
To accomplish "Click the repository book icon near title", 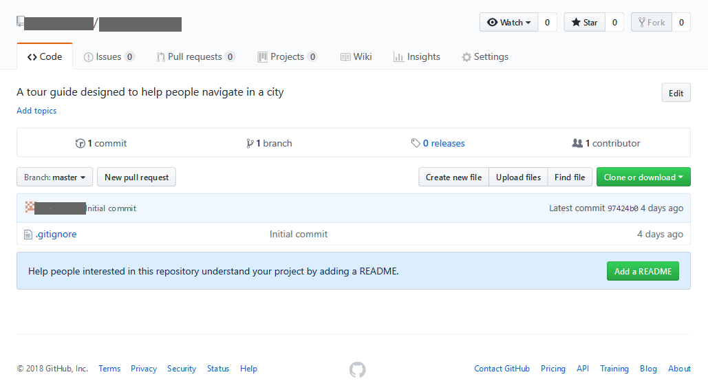I will tap(20, 21).
